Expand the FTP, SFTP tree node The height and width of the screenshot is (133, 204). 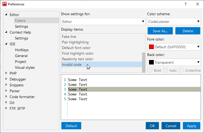coord(6,108)
